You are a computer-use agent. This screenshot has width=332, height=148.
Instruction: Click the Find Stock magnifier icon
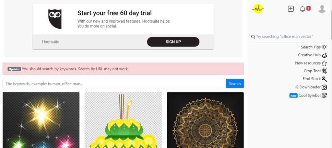(x=324, y=79)
